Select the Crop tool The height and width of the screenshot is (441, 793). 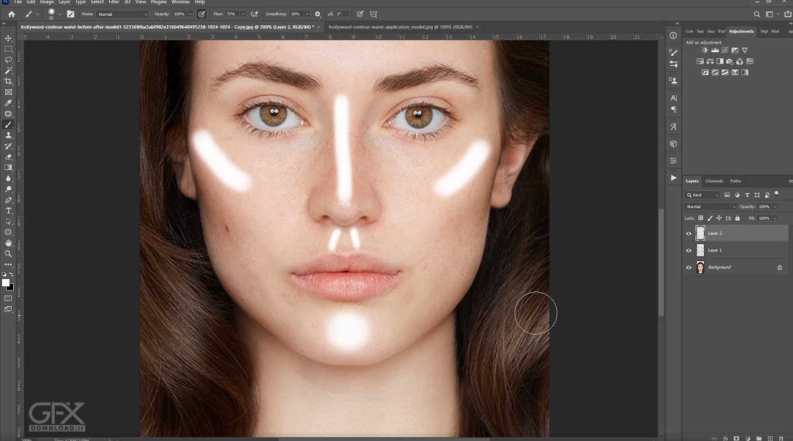9,81
